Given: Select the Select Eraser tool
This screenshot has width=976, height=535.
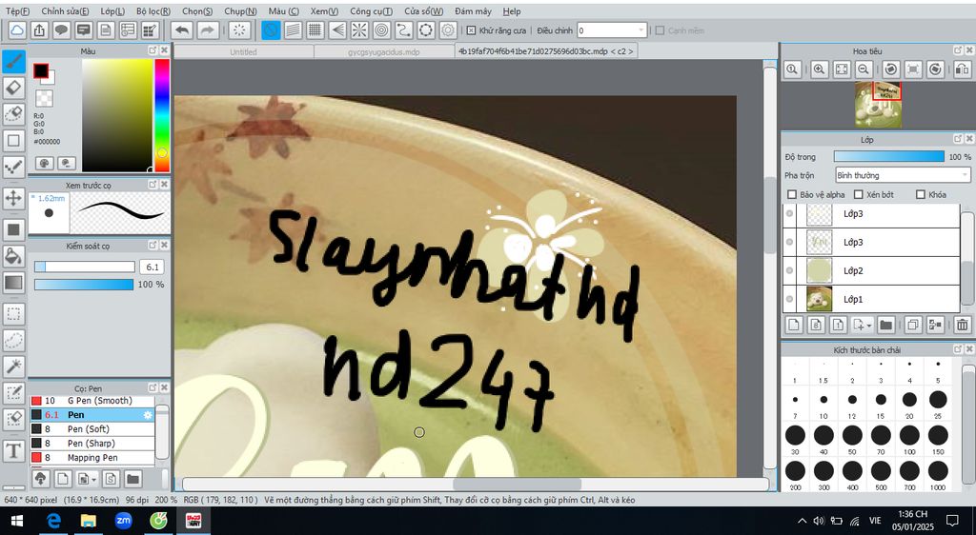Looking at the screenshot, I should 13,418.
